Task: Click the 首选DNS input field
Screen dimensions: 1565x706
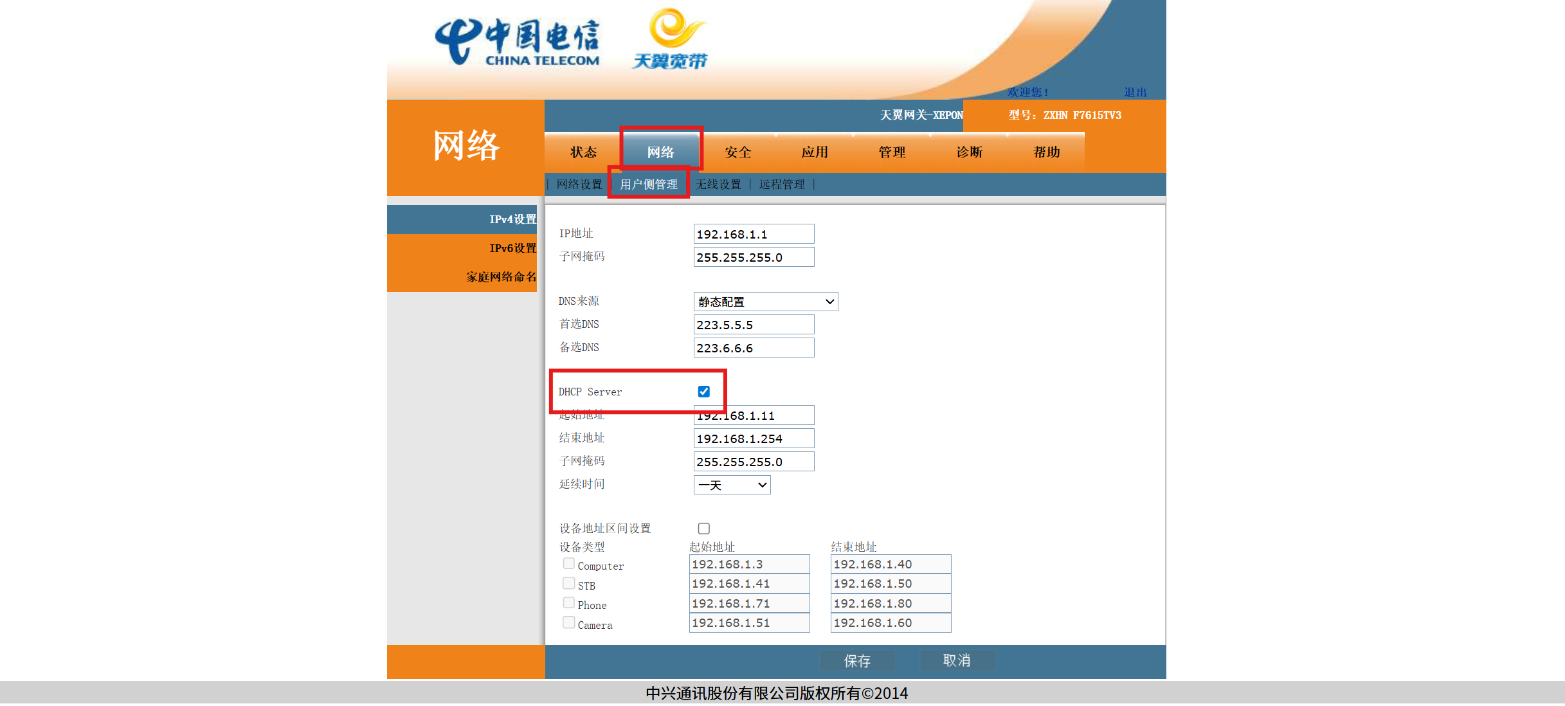Action: (x=754, y=325)
